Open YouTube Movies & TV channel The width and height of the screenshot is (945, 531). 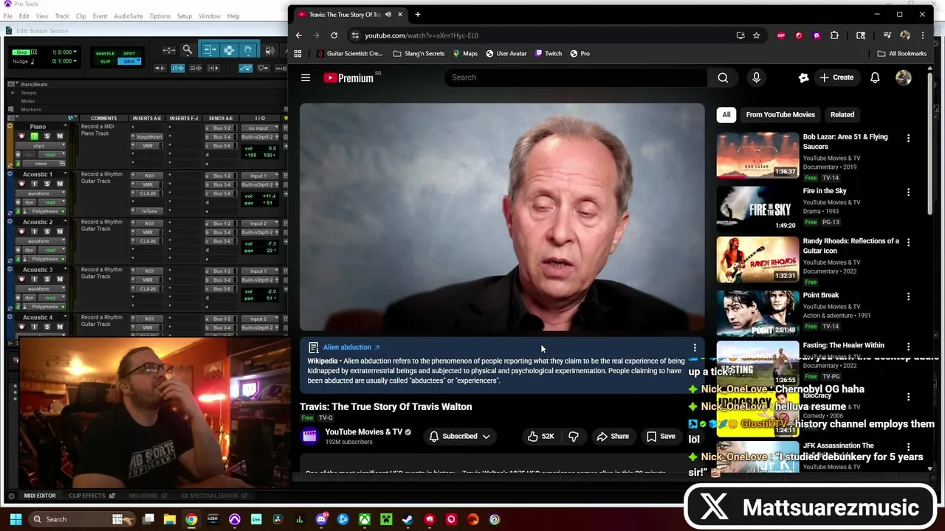[x=363, y=432]
